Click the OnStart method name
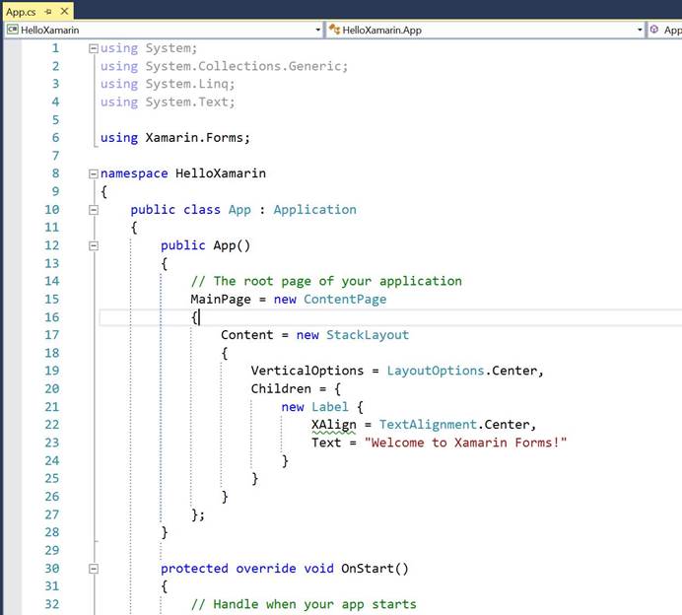This screenshot has width=682, height=615. click(x=368, y=569)
